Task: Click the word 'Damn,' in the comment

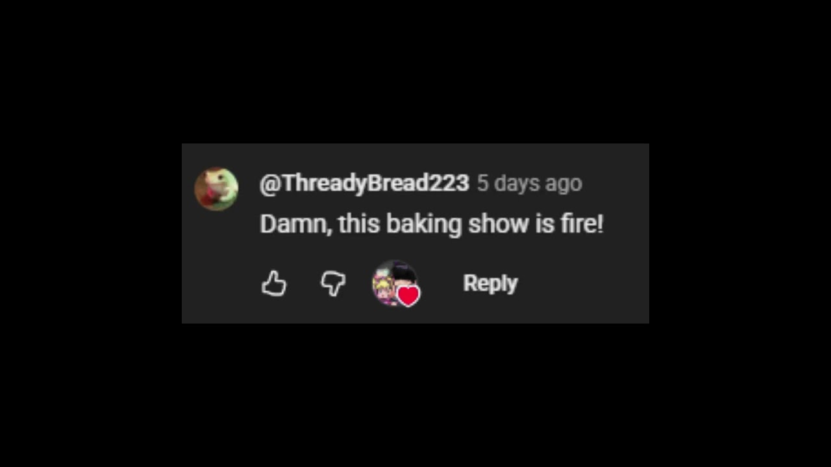Action: (x=296, y=224)
